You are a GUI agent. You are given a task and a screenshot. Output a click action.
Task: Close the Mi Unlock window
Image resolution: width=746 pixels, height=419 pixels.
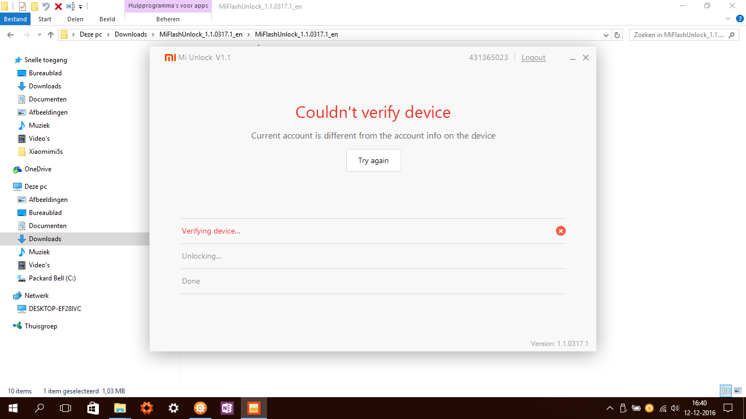point(585,57)
